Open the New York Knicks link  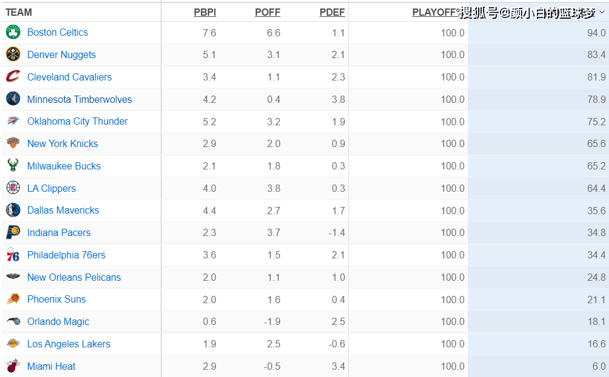[x=62, y=144]
